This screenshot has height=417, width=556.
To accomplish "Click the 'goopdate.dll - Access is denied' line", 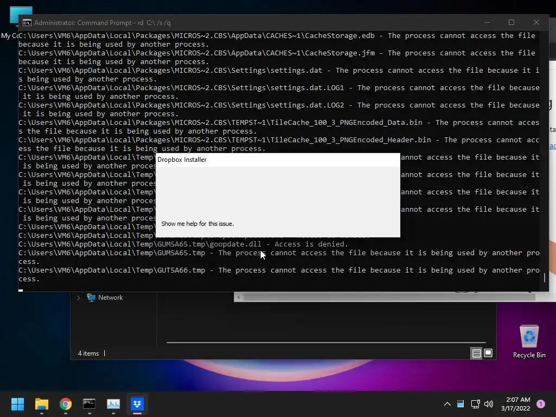I will click(x=184, y=244).
